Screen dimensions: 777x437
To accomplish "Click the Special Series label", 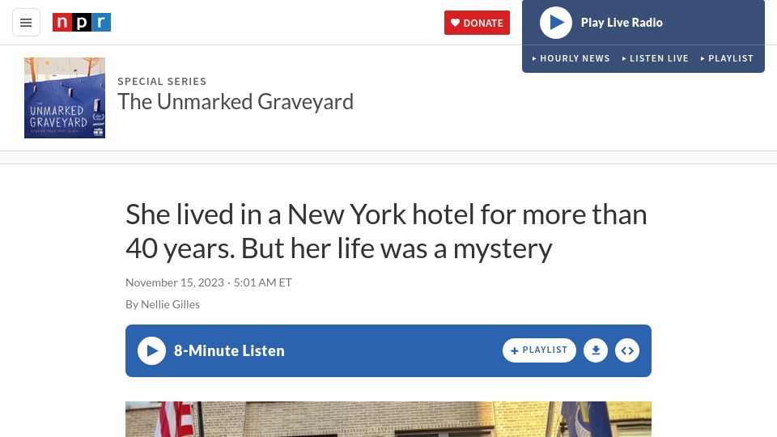I will click(x=162, y=81).
